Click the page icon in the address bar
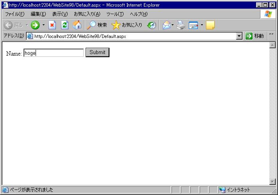 30,36
